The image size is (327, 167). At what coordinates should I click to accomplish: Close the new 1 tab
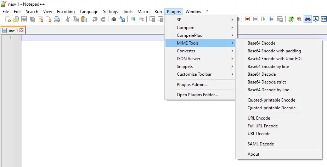pyautogui.click(x=21, y=30)
